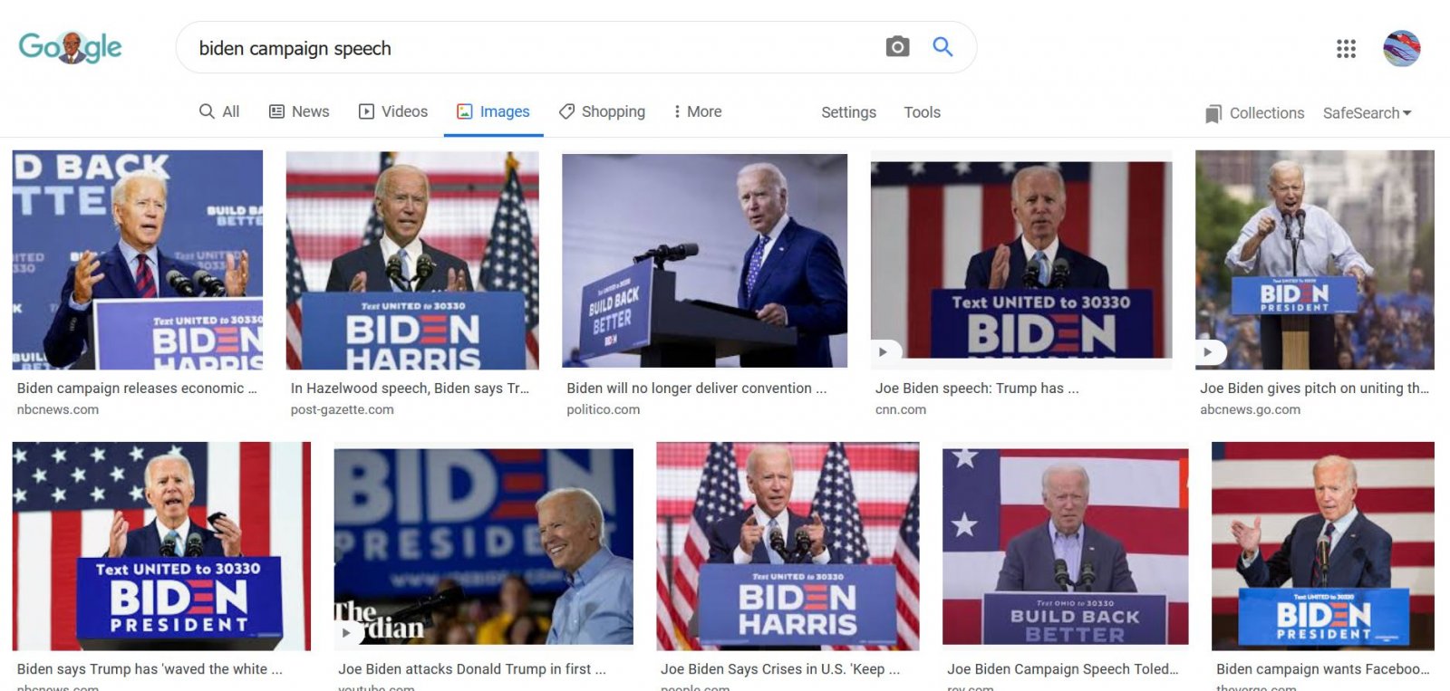The height and width of the screenshot is (691, 1450).
Task: Switch to the All results tab
Action: pyautogui.click(x=219, y=111)
